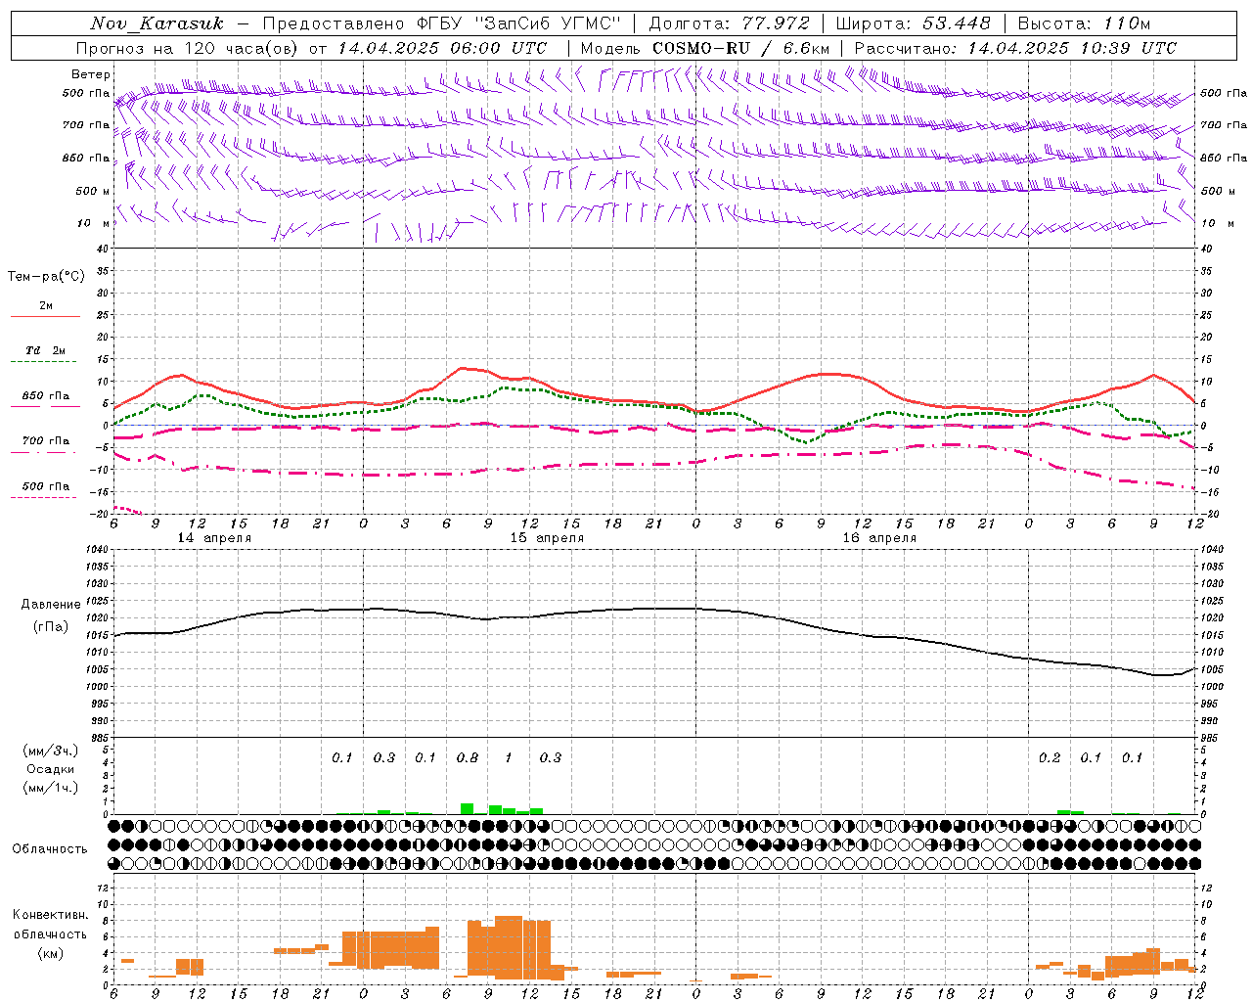Click the "Тем-ра(°C)" temperature panel label

[x=46, y=277]
